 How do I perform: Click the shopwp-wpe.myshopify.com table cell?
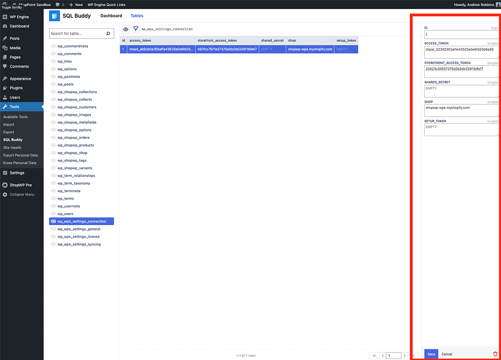click(x=310, y=49)
